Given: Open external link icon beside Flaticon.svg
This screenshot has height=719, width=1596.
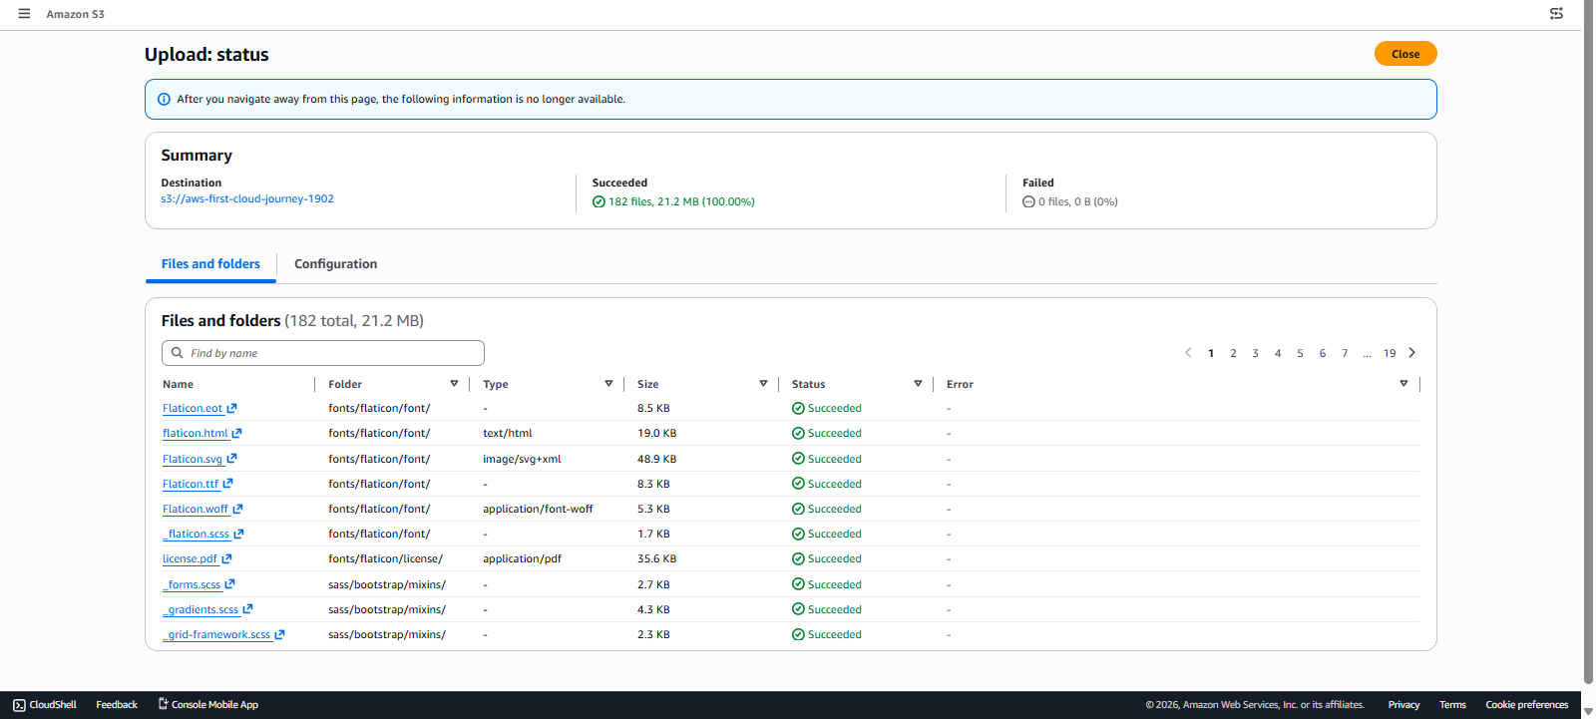Looking at the screenshot, I should [231, 459].
